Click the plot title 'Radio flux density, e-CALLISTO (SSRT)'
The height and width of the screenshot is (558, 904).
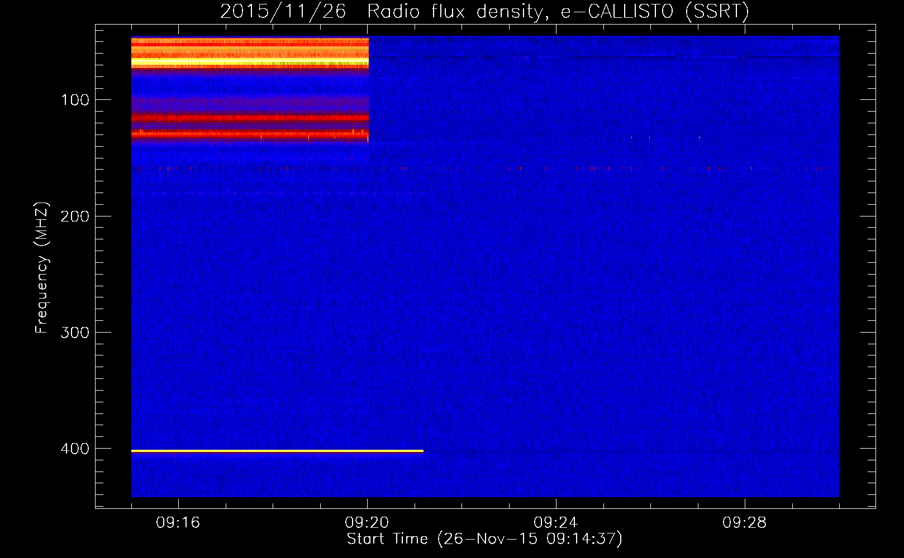pos(558,11)
